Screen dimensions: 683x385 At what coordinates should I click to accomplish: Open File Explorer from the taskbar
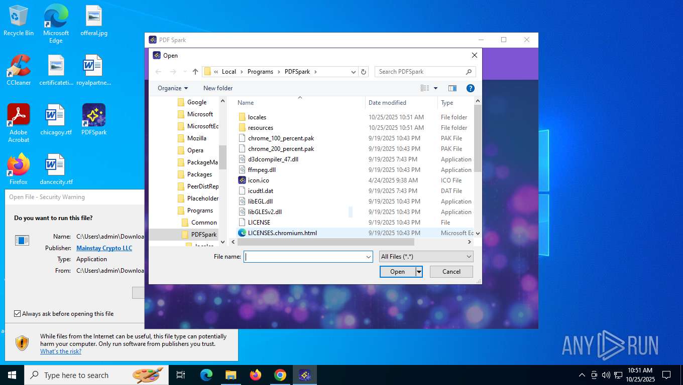point(231,375)
